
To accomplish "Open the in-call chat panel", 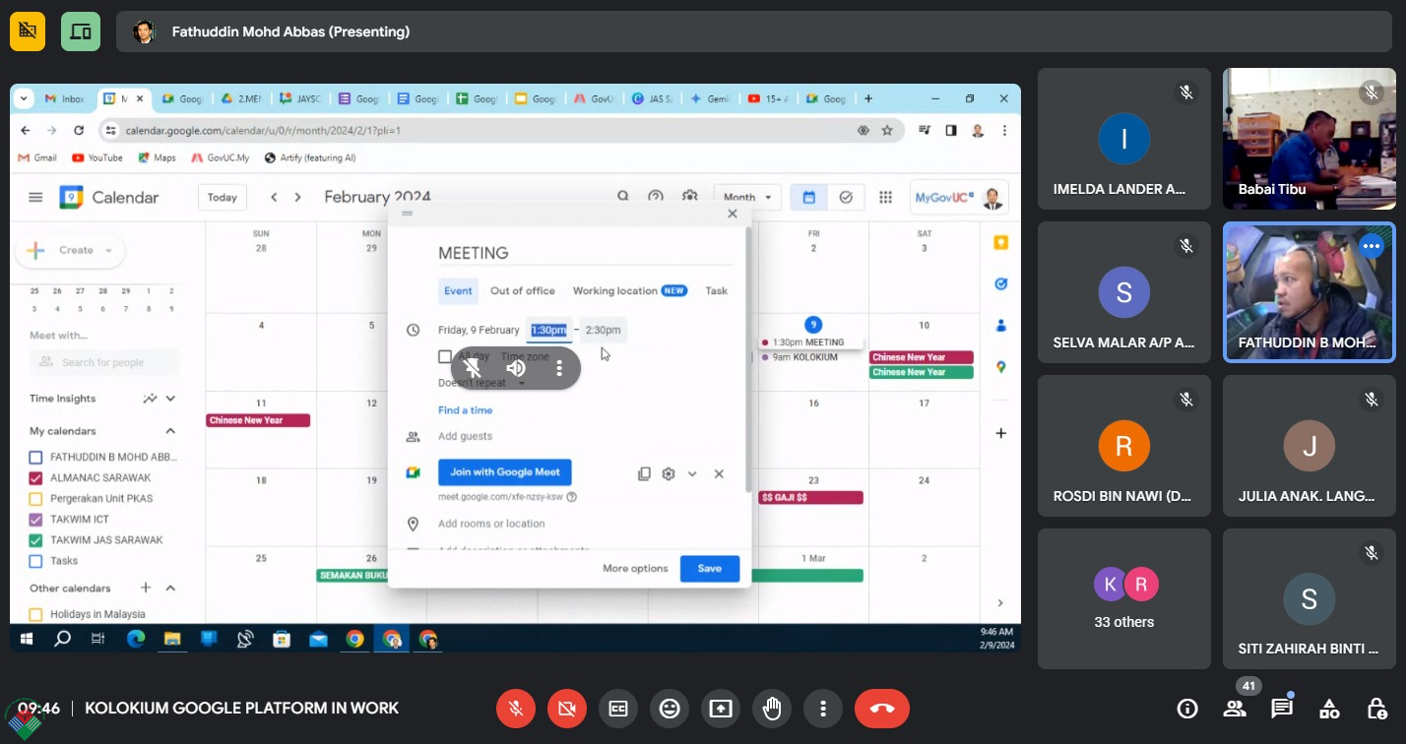I will tap(1282, 709).
